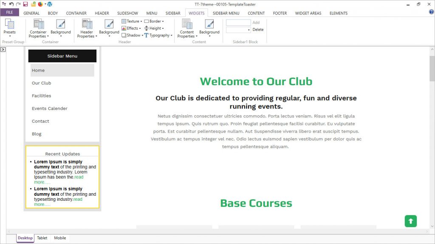Open Header Properties icon
The width and height of the screenshot is (435, 244).
[x=87, y=24]
